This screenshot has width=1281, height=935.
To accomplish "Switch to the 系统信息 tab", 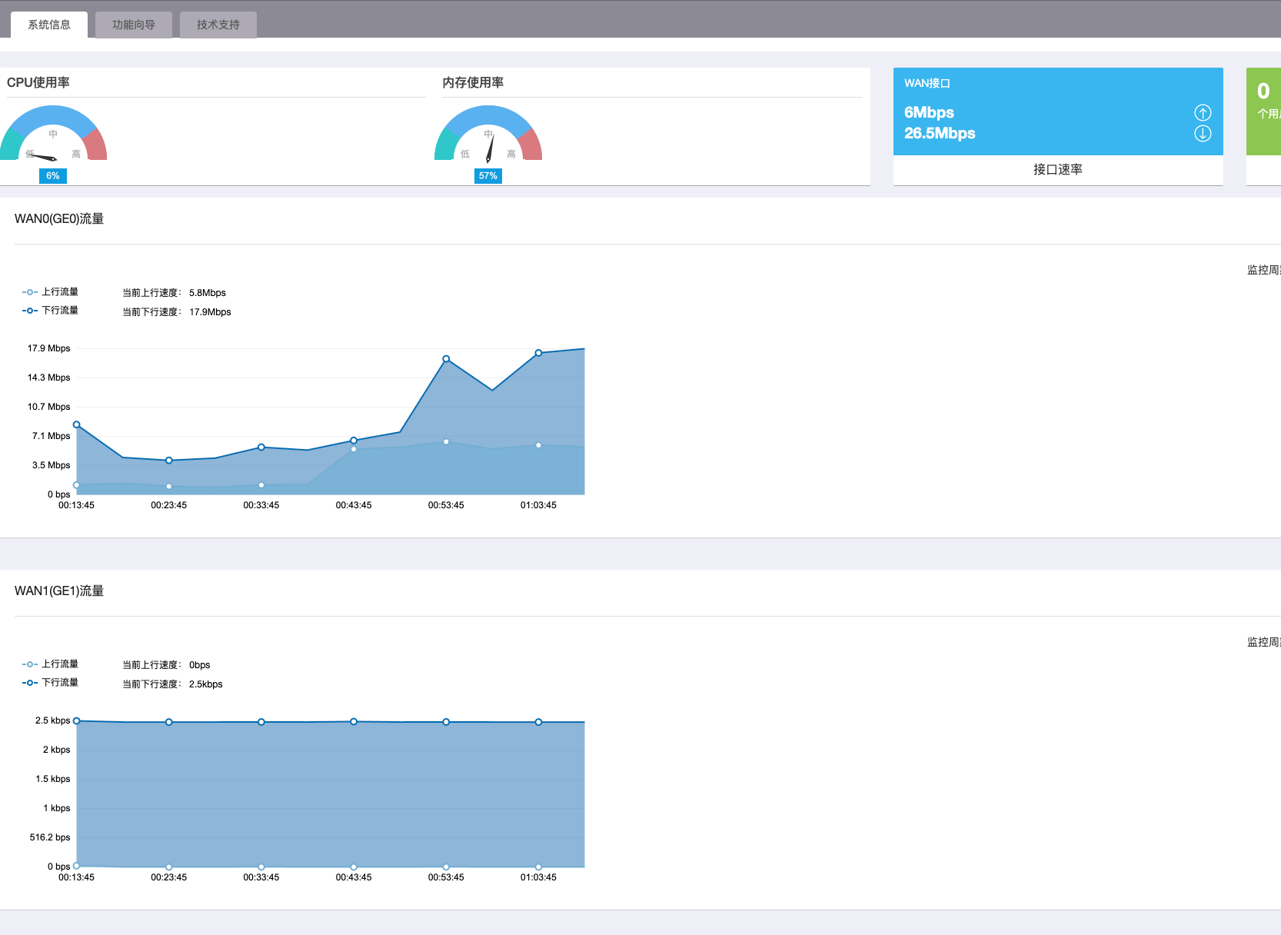I will (x=49, y=25).
